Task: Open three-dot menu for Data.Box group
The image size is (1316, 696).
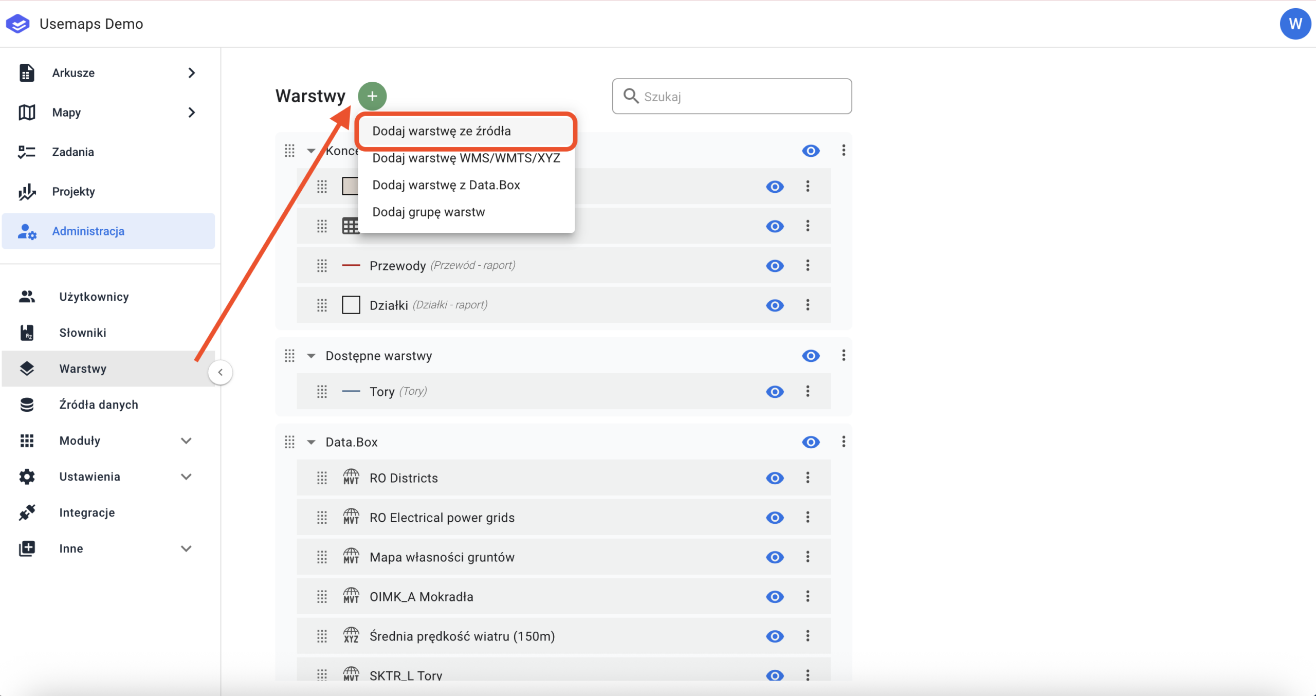Action: pyautogui.click(x=844, y=442)
